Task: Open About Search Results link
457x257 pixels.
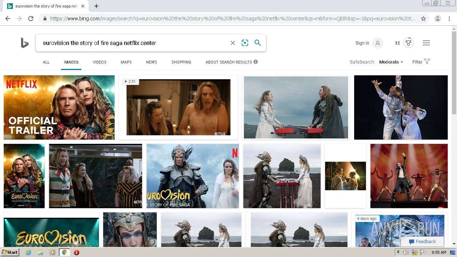Action: click(x=229, y=62)
